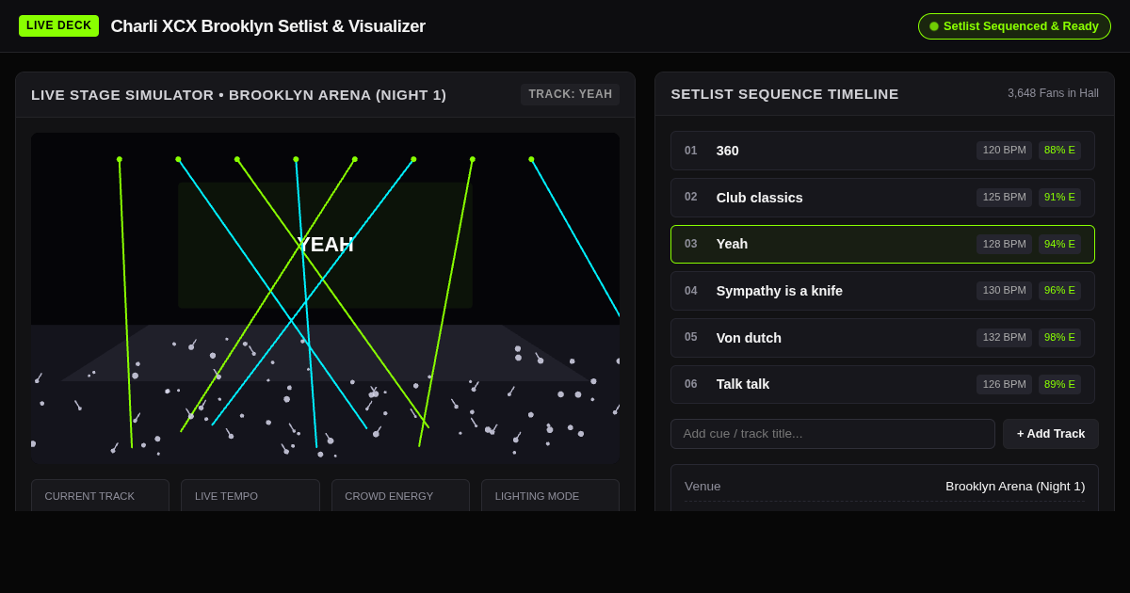The image size is (1130, 593).
Task: Click the CURRENT TRACK stat card
Action: (100, 495)
